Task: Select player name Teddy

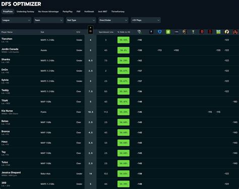Action: (x=5, y=90)
